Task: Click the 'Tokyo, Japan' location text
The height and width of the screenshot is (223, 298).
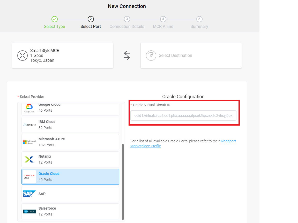Action: [42, 60]
